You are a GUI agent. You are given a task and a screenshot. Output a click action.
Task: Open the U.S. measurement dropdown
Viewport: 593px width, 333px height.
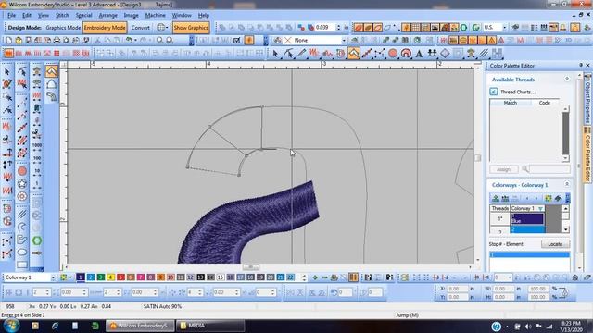click(504, 28)
